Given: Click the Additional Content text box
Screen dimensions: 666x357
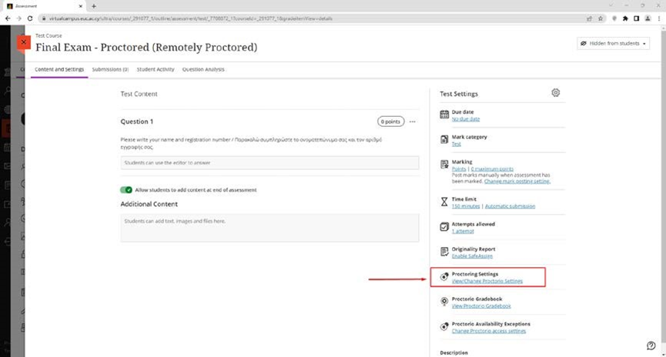Looking at the screenshot, I should 269,227.
